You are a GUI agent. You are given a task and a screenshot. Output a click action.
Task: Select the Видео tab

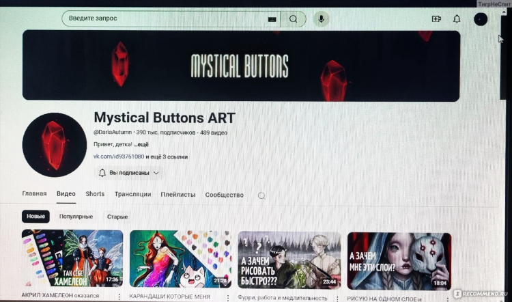(66, 194)
